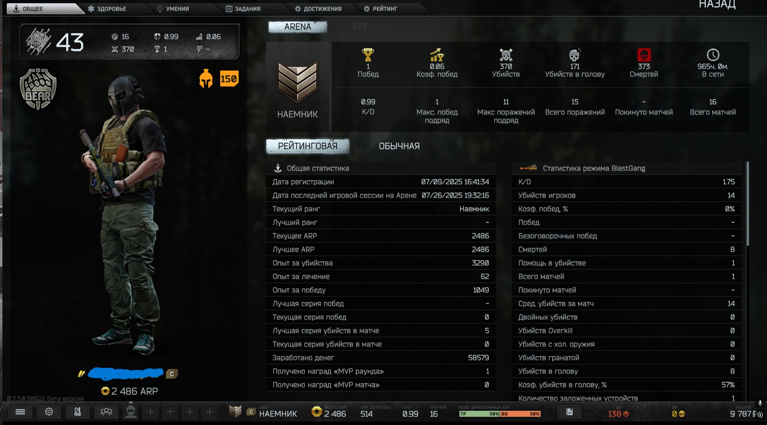Open the document icon in bottom bar

click(569, 412)
